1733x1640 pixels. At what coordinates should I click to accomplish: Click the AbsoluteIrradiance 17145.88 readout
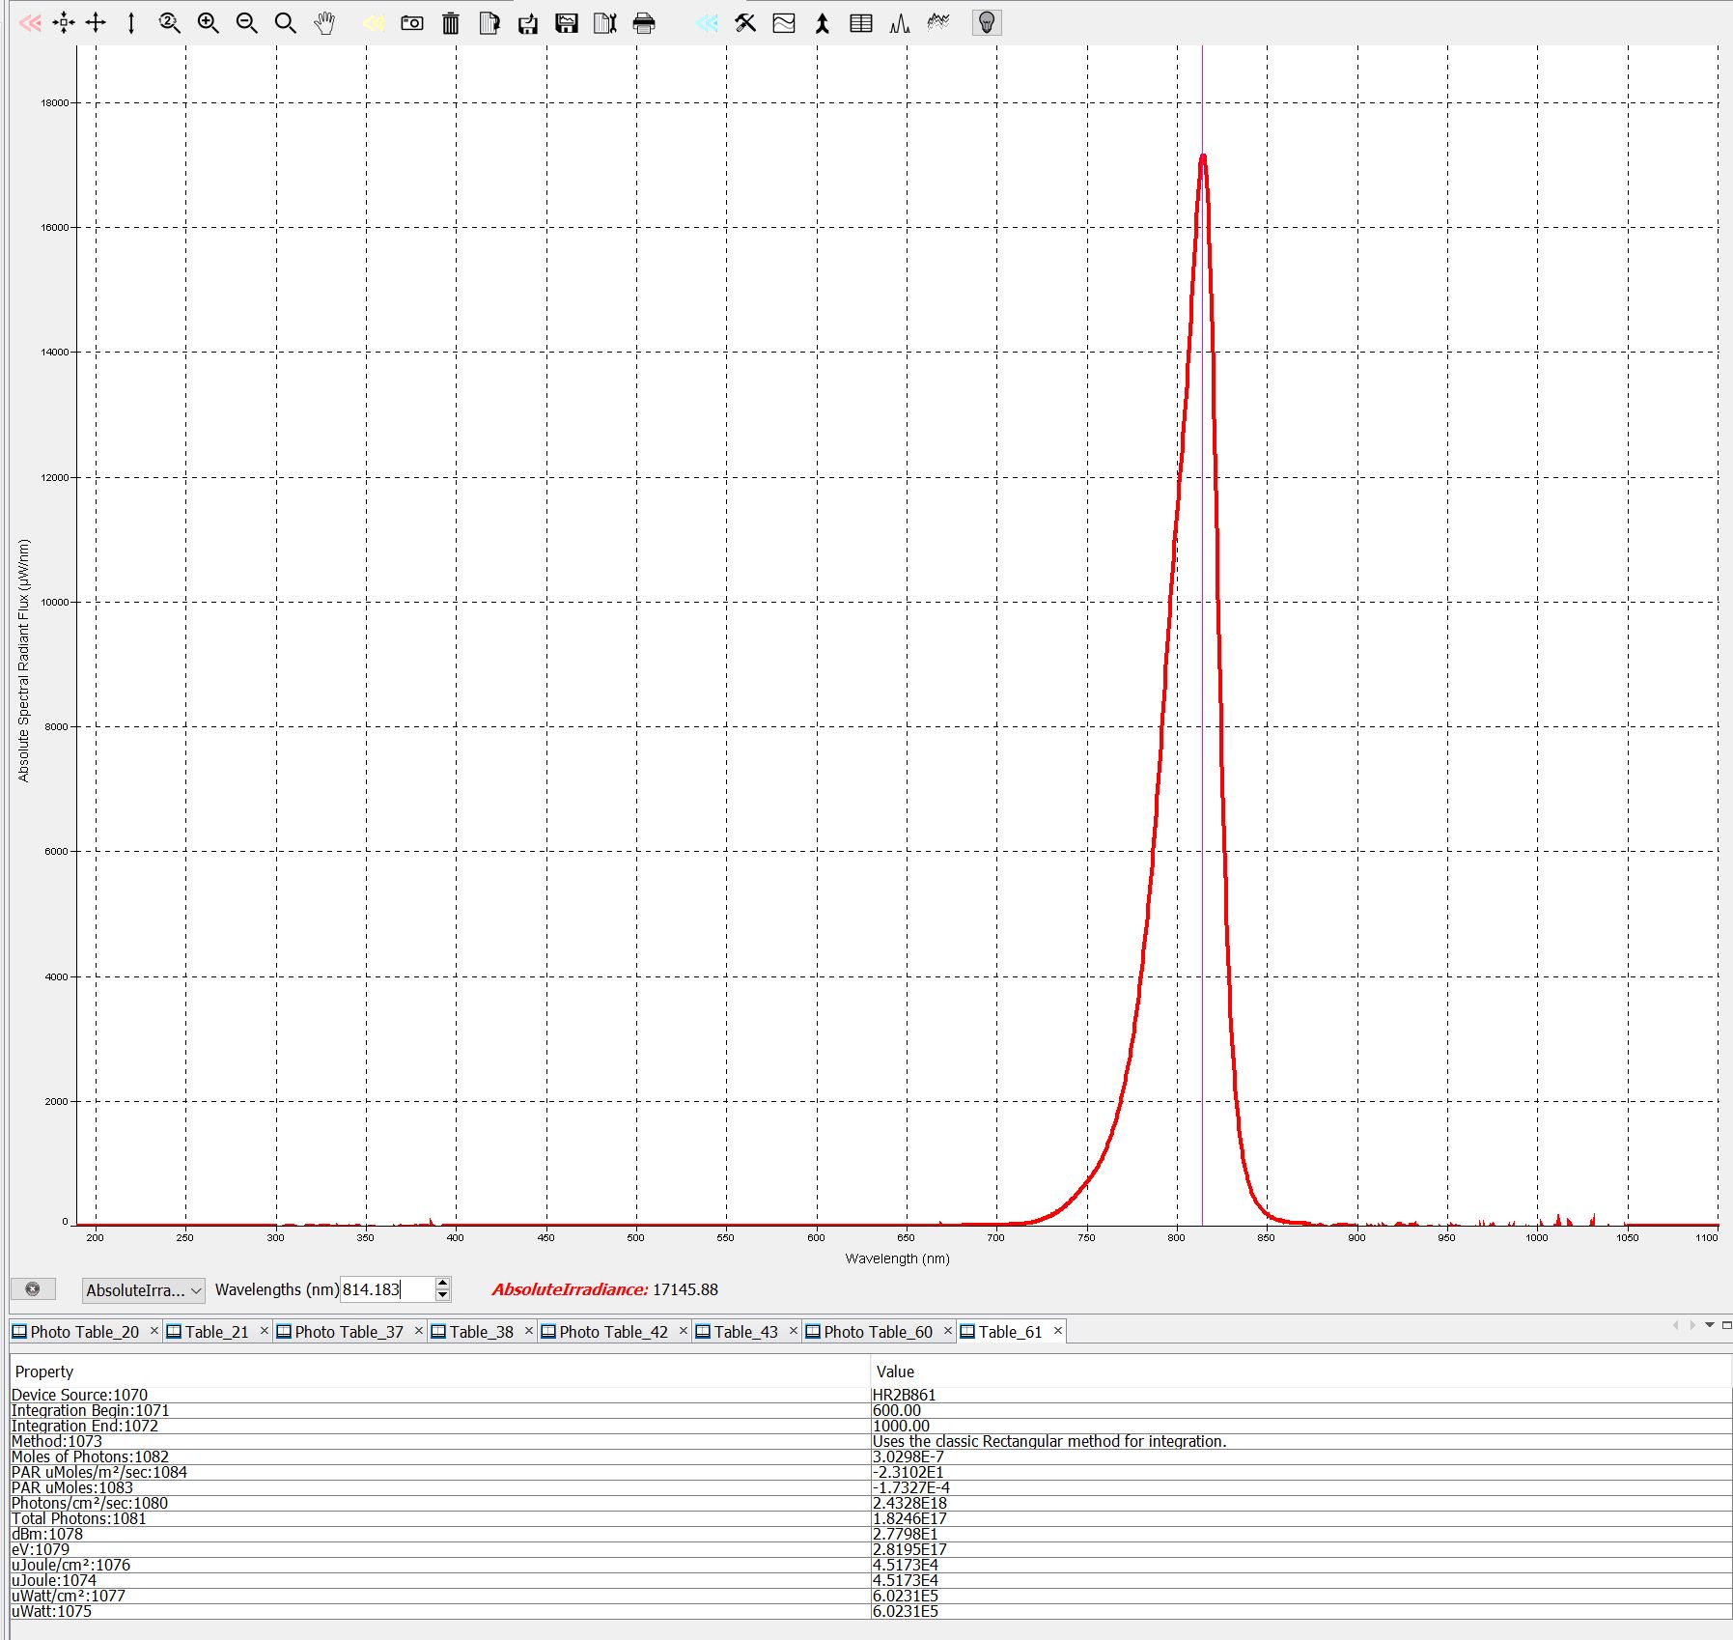[x=605, y=1289]
